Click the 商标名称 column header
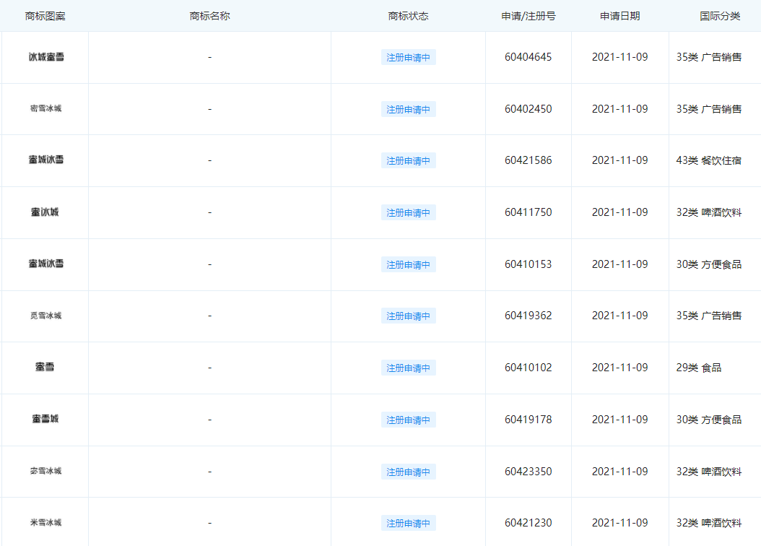761x546 pixels. pos(209,16)
